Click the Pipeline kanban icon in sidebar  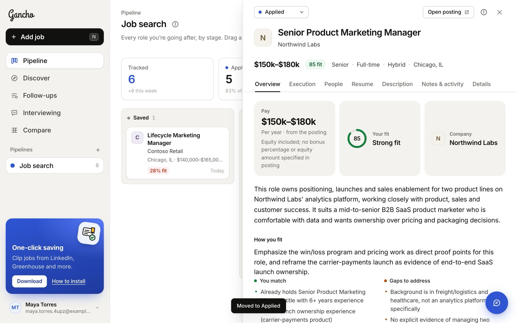(x=14, y=61)
